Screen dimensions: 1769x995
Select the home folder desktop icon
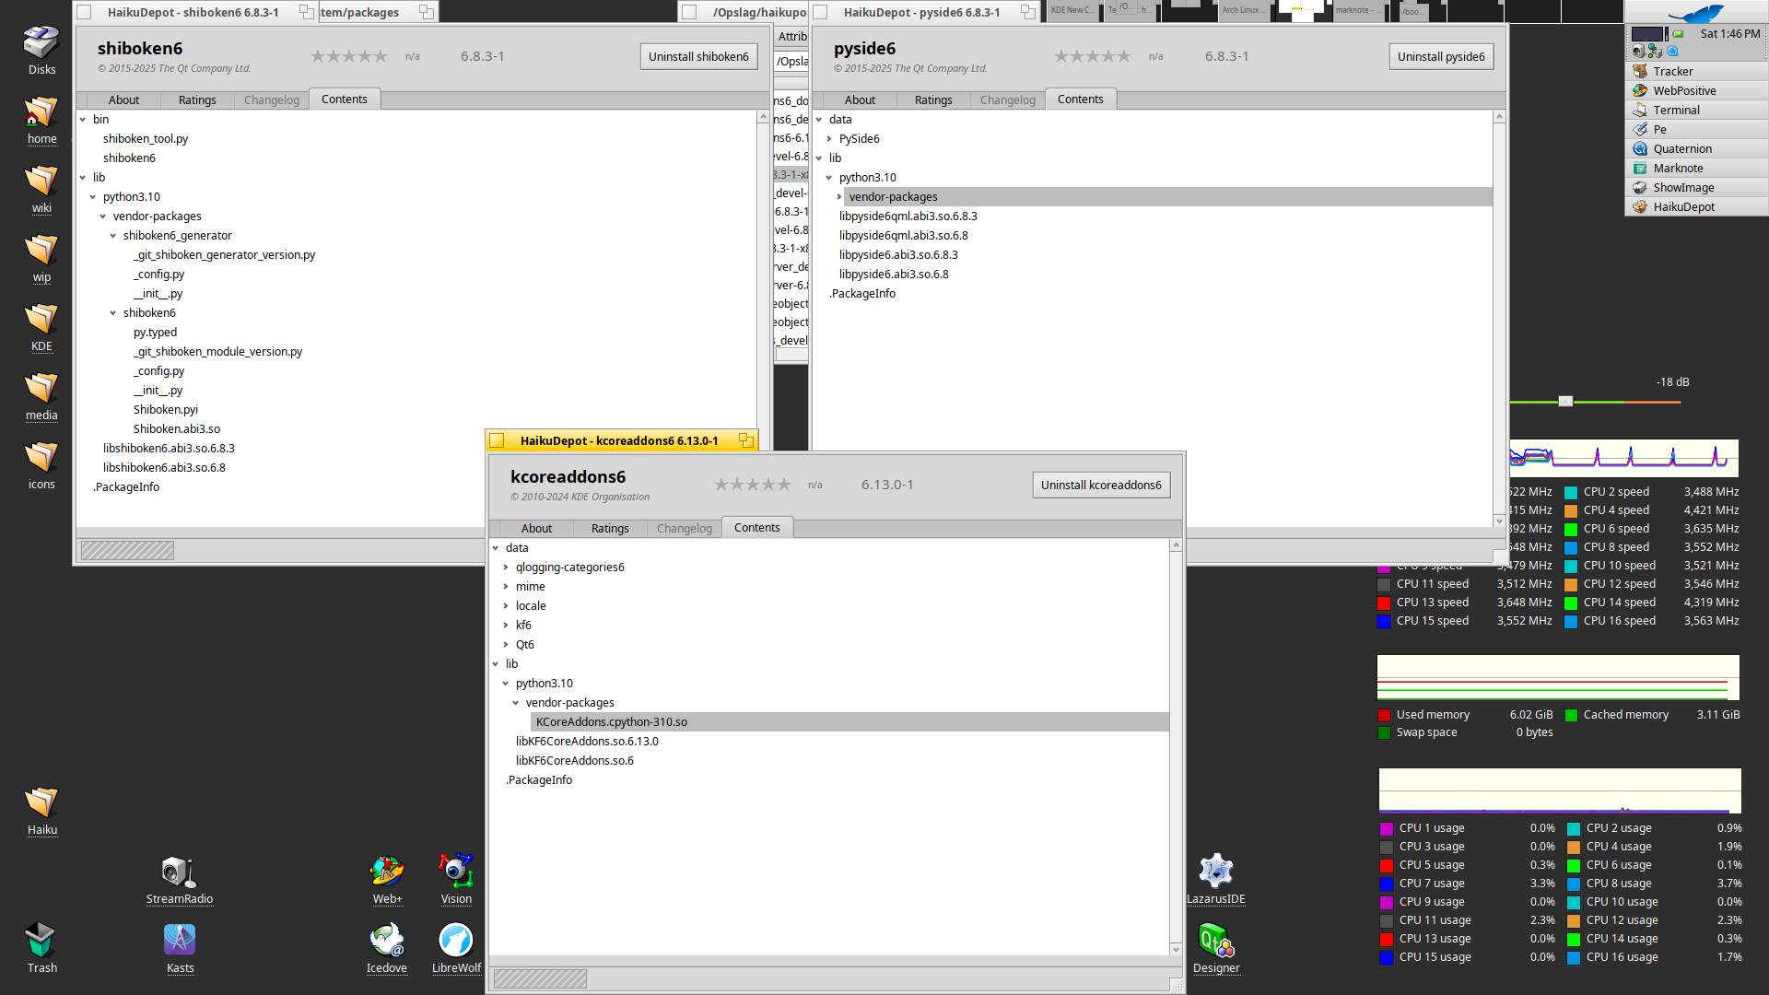[x=41, y=120]
